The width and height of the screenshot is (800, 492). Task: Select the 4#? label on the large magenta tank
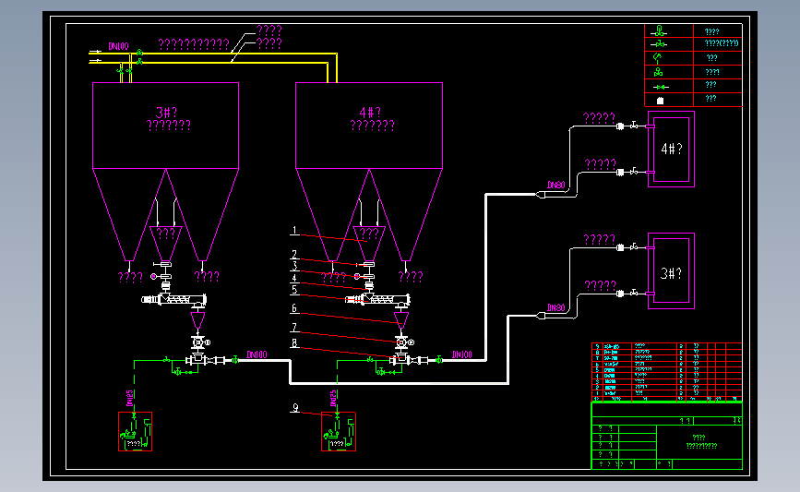point(370,113)
